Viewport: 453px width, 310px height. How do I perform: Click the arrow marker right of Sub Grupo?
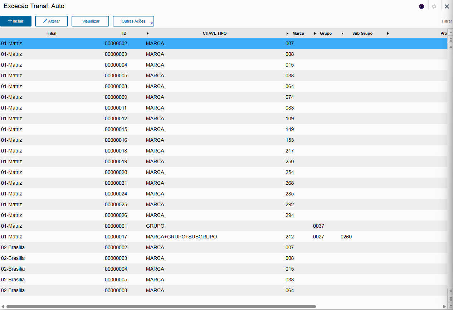coord(388,33)
